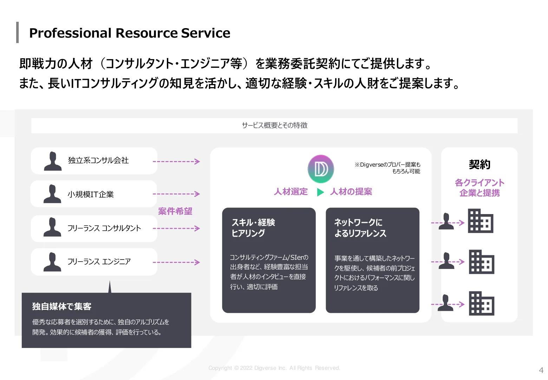Select the "人材選定" label
The image size is (548, 380).
(x=291, y=192)
